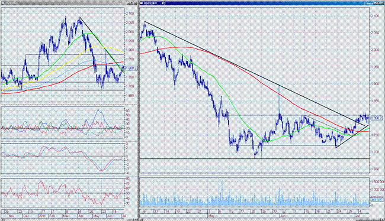Click the 1.650 level on right price scale
The height and width of the screenshot is (221, 385).
(375, 169)
